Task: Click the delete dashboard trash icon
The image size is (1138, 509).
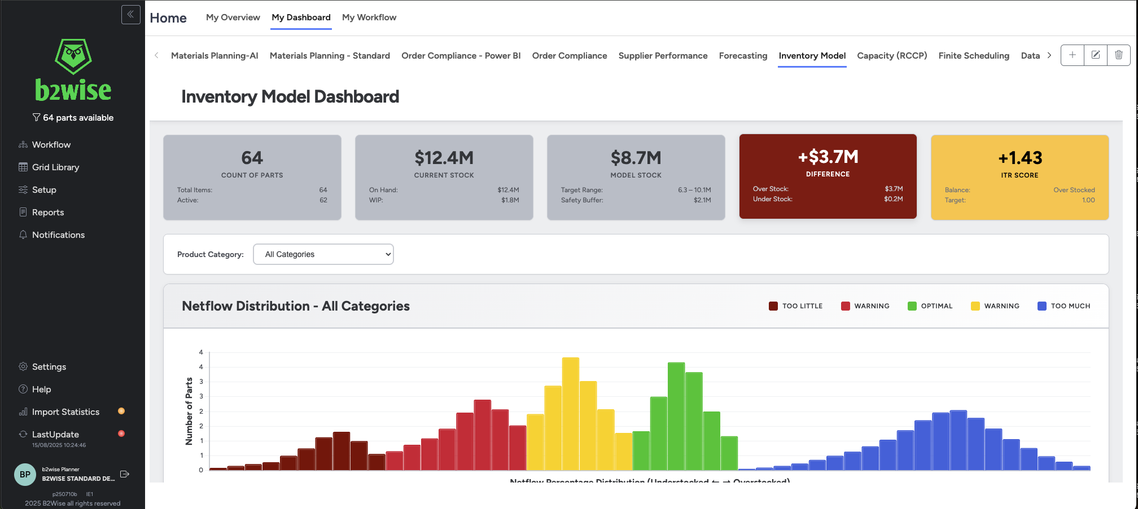Action: tap(1118, 55)
